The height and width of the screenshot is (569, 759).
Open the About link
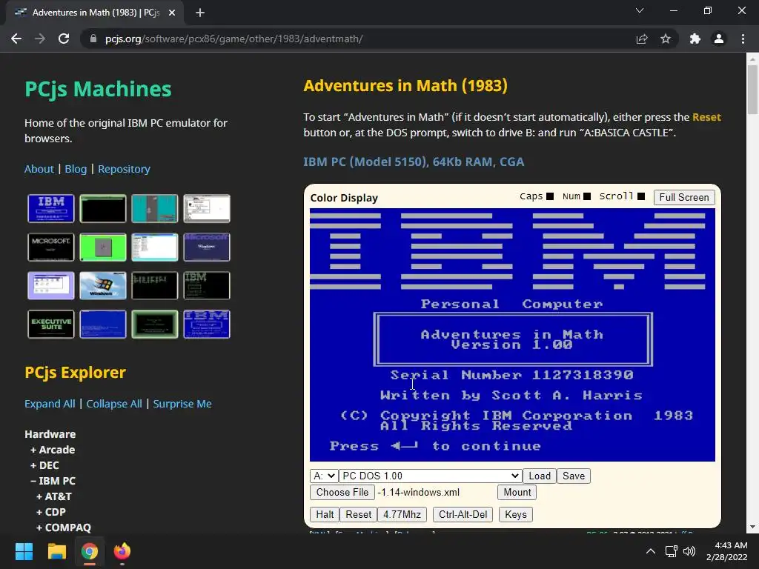tap(39, 169)
